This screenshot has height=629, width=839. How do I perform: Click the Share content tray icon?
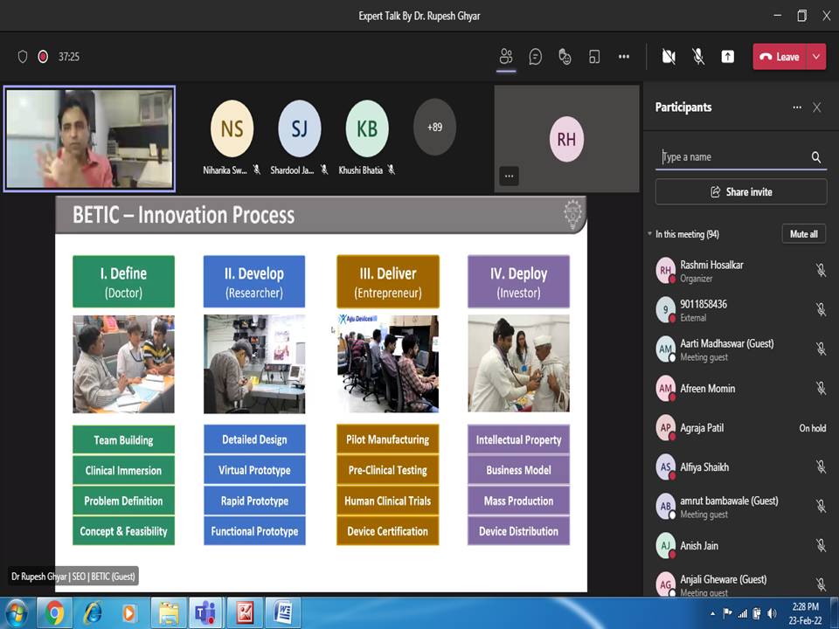(728, 57)
